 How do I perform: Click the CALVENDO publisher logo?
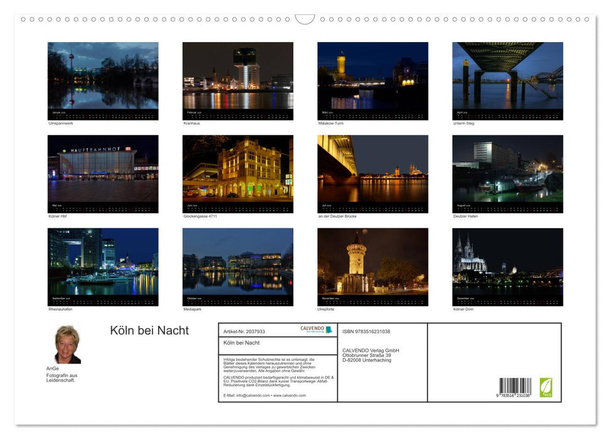pos(312,329)
